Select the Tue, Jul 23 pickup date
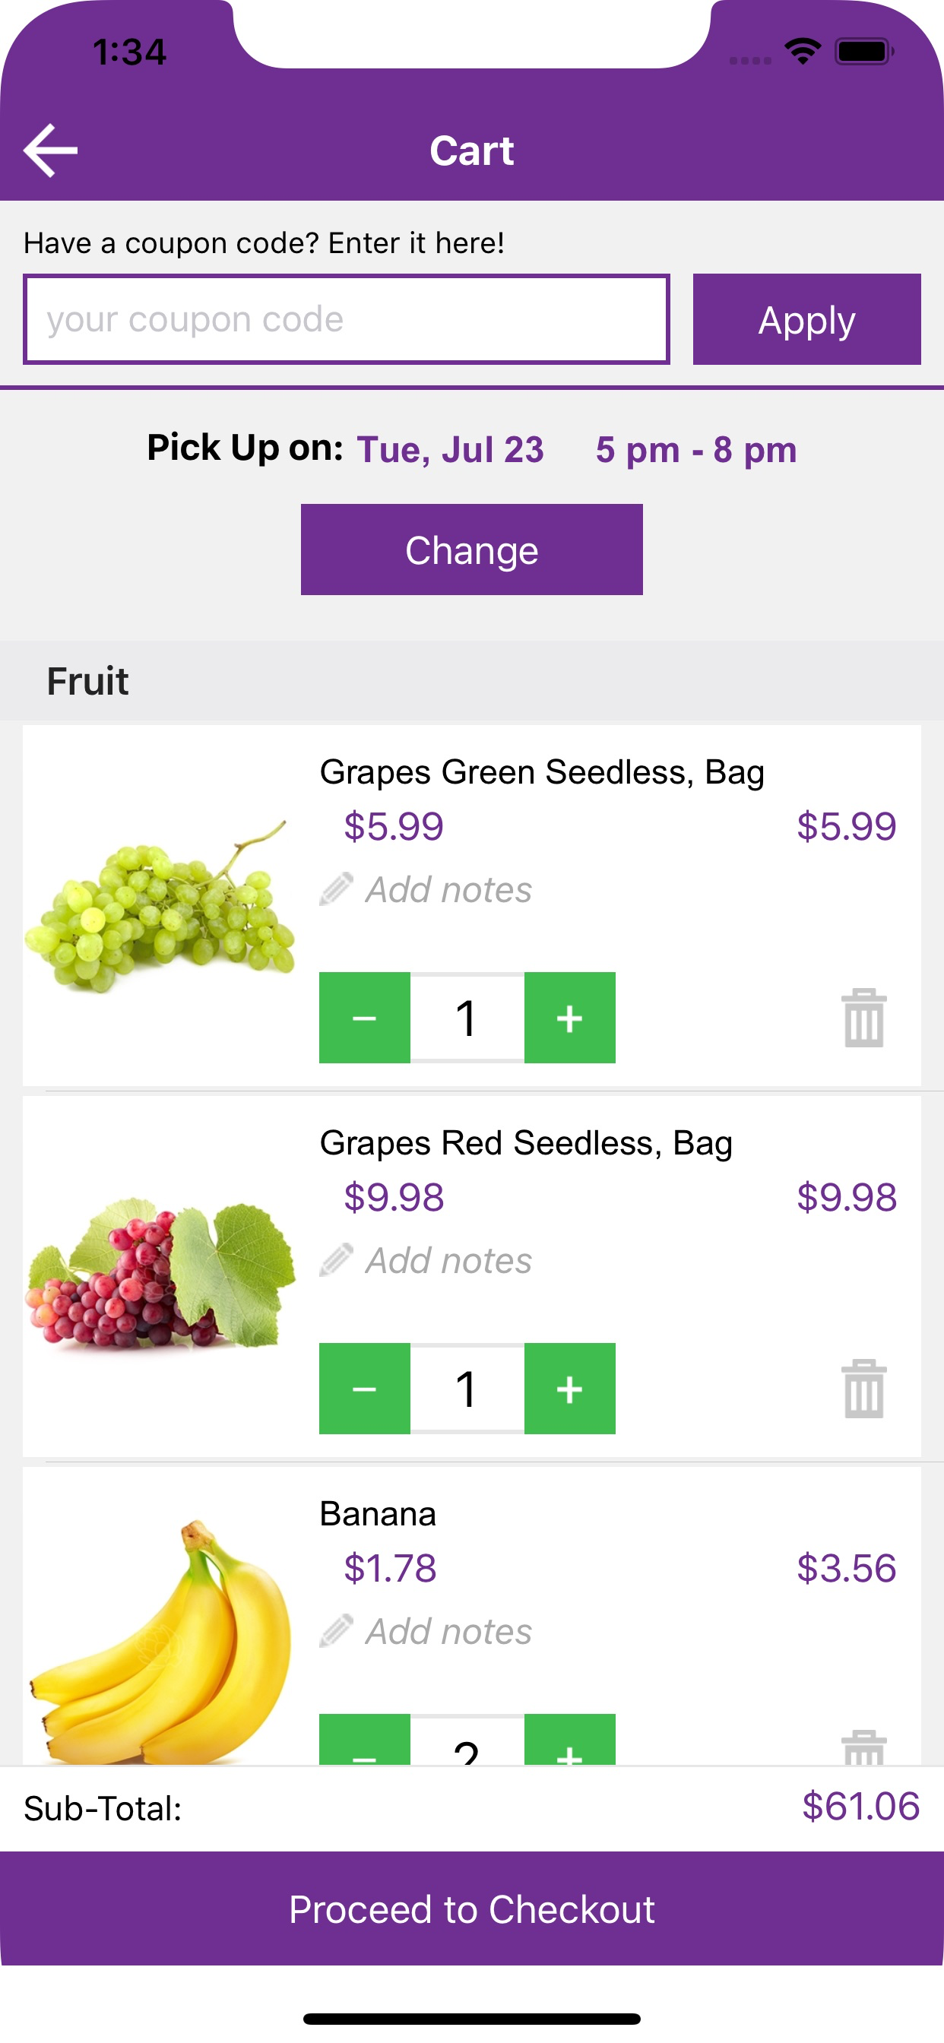Screen dimensions: 944x2043 [451, 450]
